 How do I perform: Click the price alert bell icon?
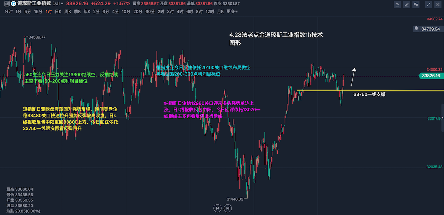coord(416,28)
